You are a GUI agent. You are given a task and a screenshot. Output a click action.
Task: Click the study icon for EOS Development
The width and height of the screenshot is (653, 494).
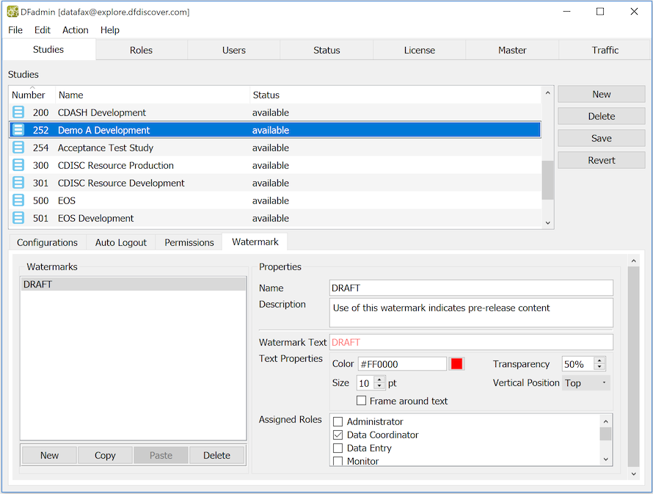tap(18, 218)
